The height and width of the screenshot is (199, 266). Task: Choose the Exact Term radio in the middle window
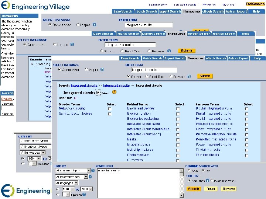pyautogui.click(x=122, y=51)
